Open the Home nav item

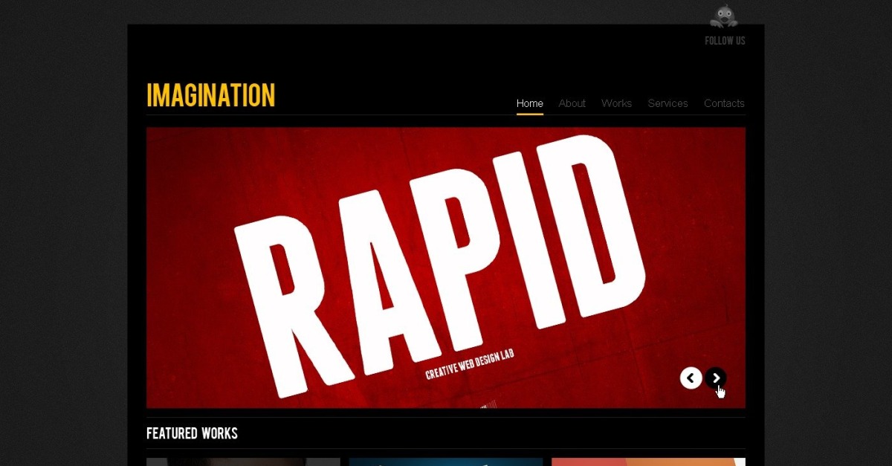(530, 103)
